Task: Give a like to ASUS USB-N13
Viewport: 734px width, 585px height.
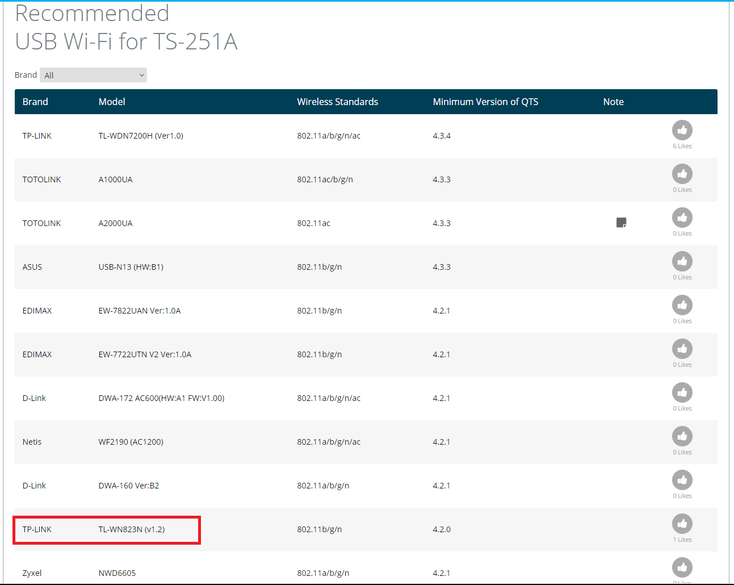Action: point(682,261)
